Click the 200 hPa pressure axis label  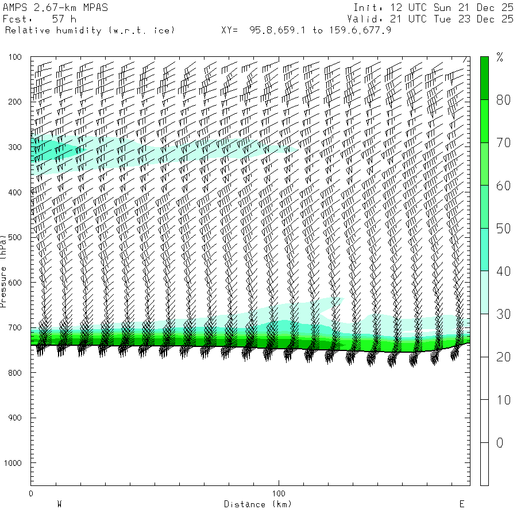click(15, 102)
